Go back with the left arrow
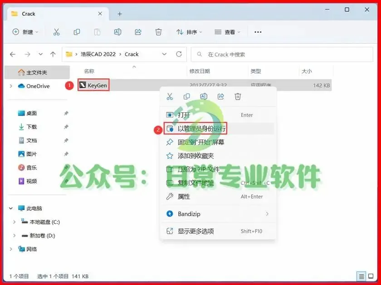The width and height of the screenshot is (381, 285). point(13,54)
